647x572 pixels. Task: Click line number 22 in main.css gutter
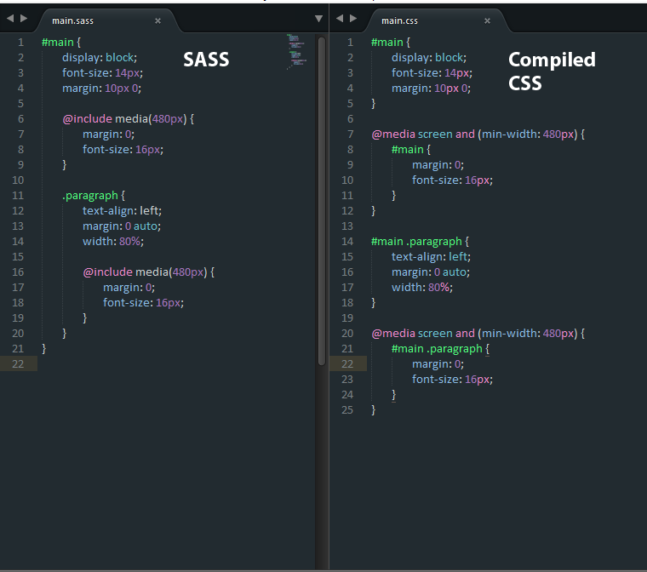tap(347, 364)
